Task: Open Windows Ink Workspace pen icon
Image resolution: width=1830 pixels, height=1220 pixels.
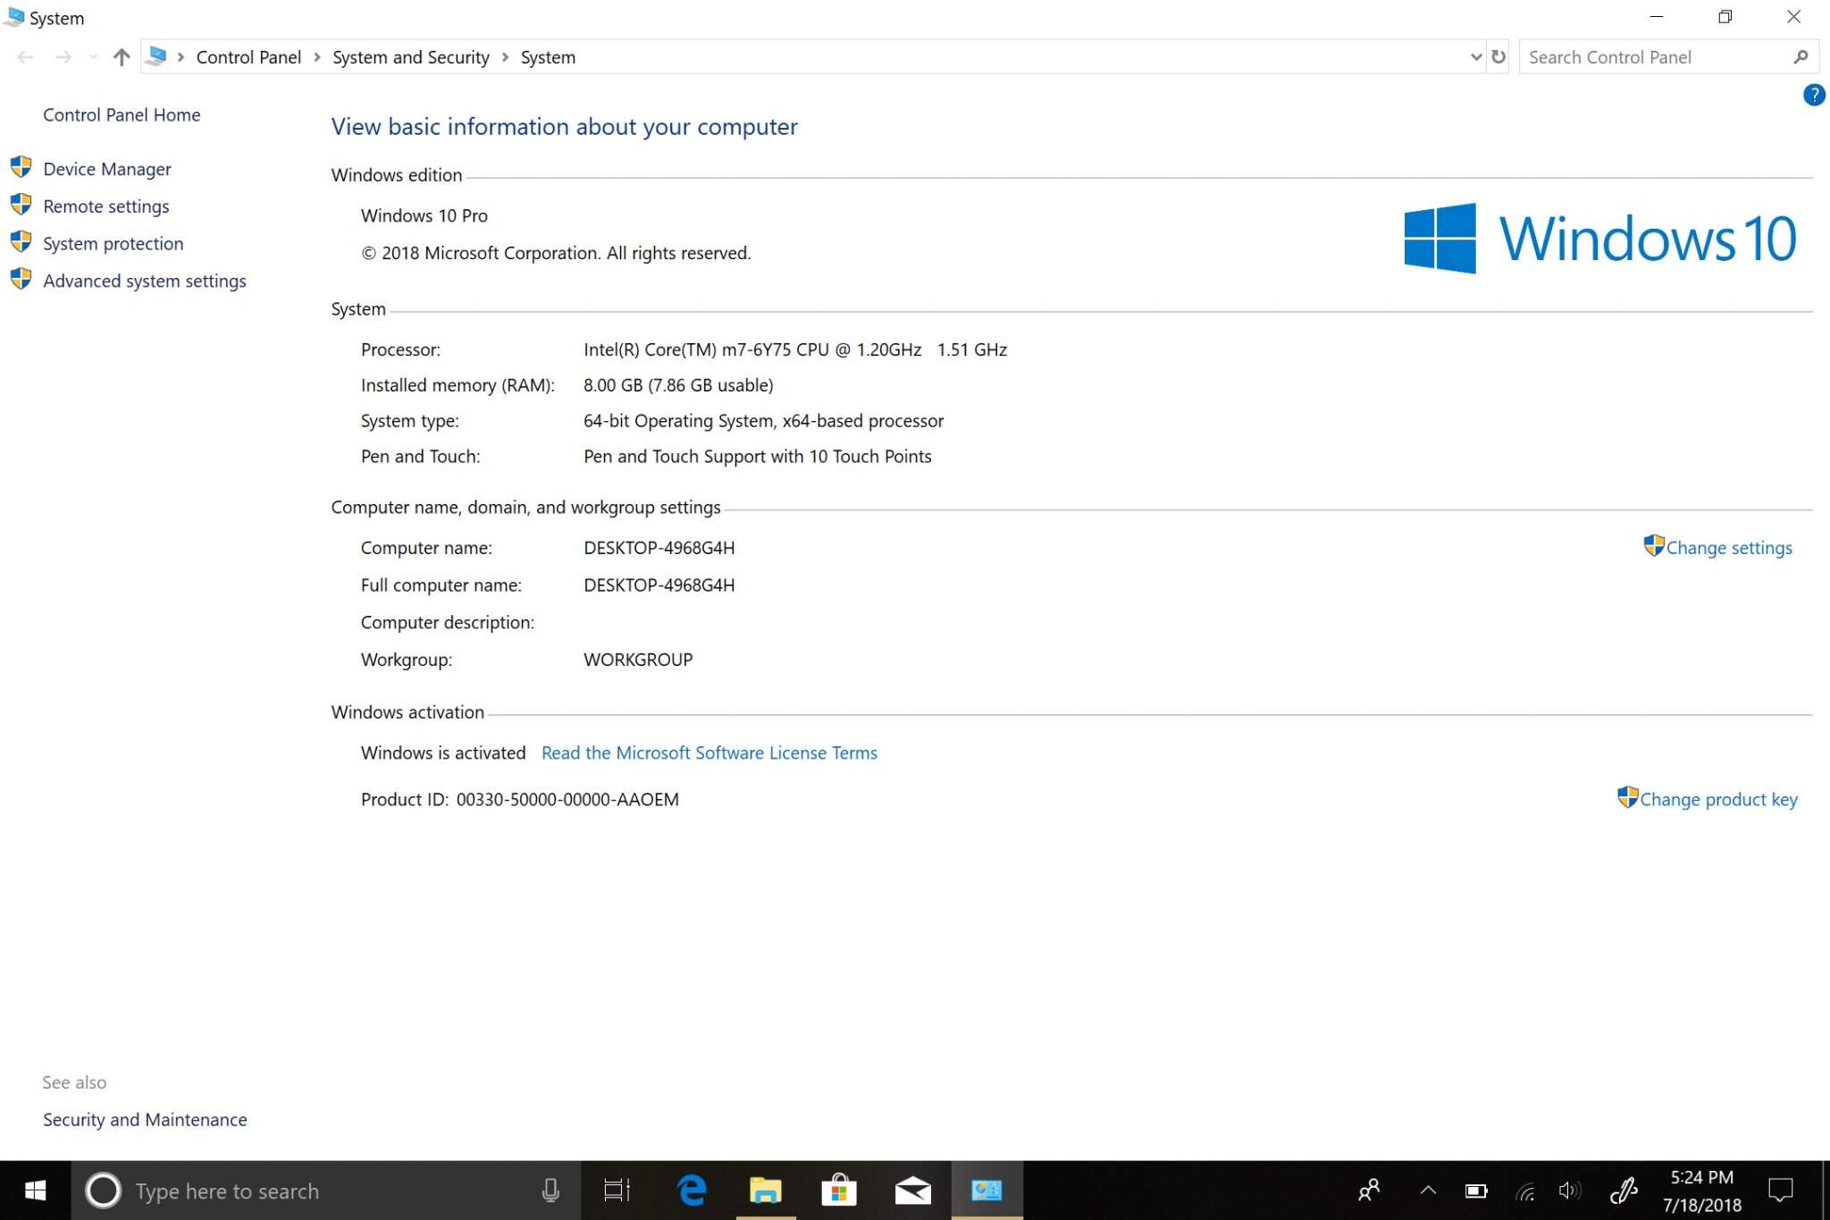Action: [x=1623, y=1191]
